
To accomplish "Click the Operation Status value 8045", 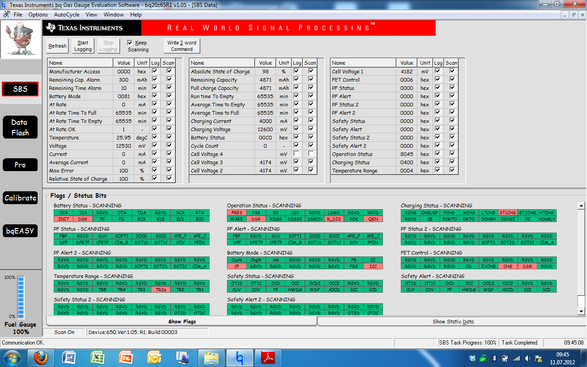I will pyautogui.click(x=407, y=154).
